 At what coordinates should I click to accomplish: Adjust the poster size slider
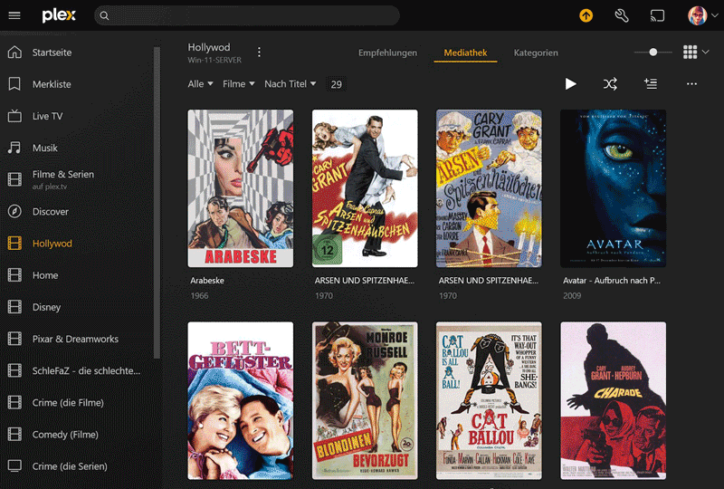(x=653, y=53)
